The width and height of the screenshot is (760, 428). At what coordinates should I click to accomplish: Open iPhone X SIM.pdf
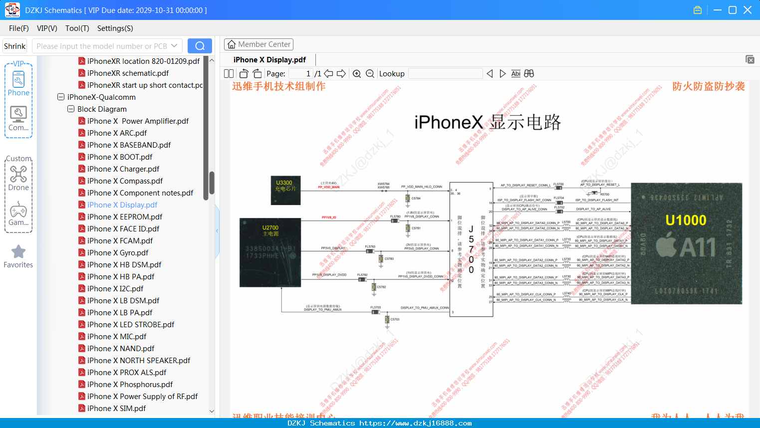[x=116, y=408]
